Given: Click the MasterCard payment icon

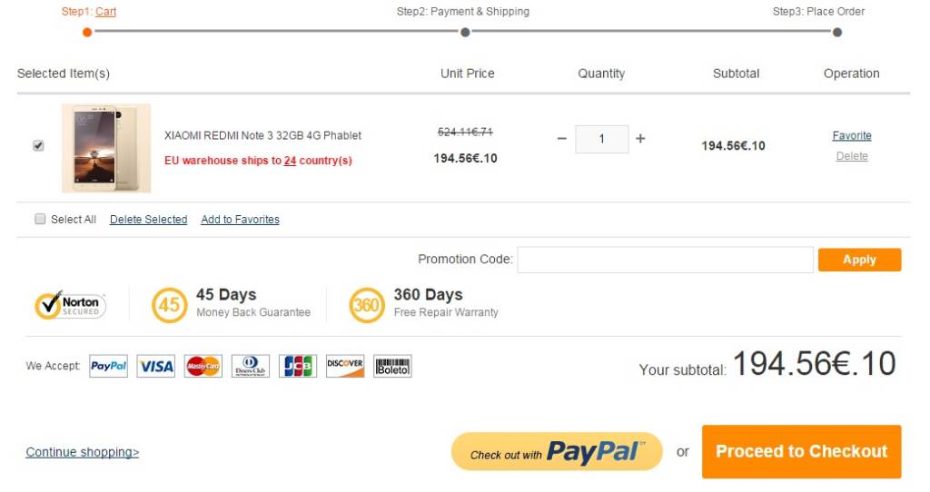Looking at the screenshot, I should (x=203, y=366).
